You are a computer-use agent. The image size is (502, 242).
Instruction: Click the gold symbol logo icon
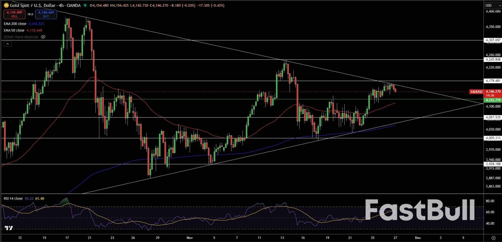point(6,5)
